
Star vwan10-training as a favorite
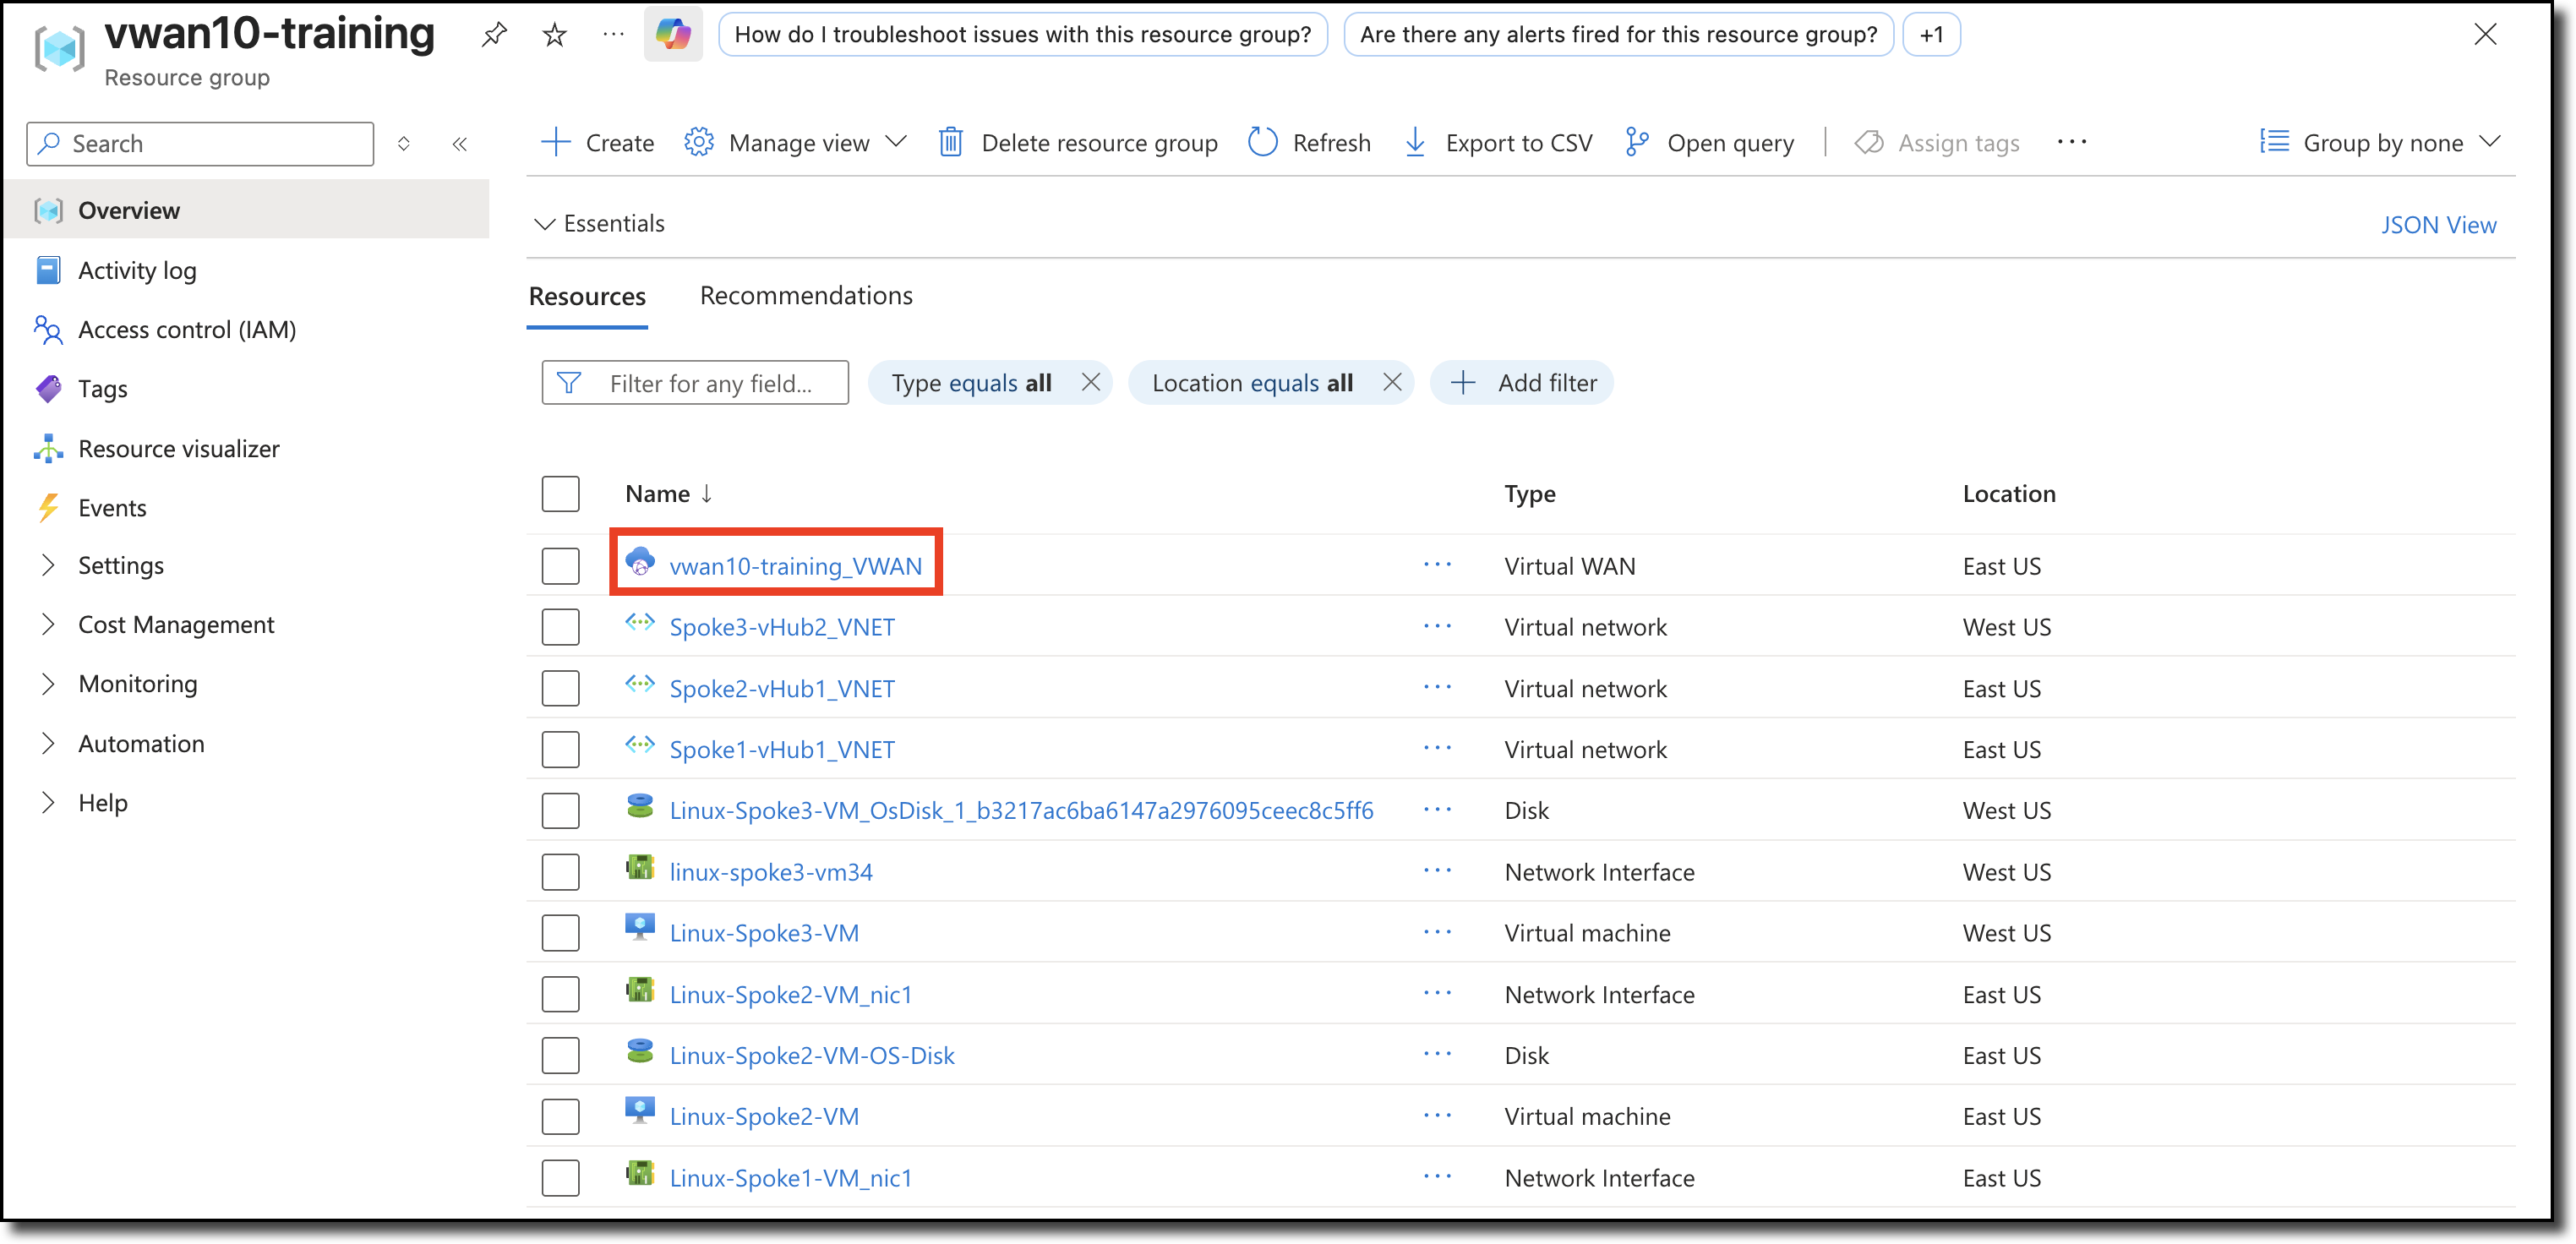pyautogui.click(x=554, y=35)
